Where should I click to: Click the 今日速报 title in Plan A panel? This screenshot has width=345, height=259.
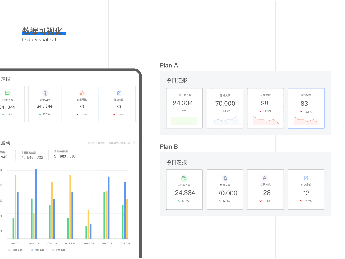pyautogui.click(x=177, y=80)
